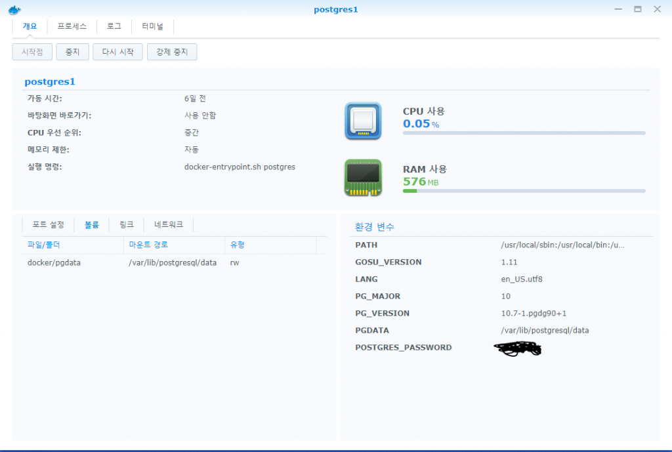The height and width of the screenshot is (452, 672).
Task: Click the RAM usage progress bar
Action: pyautogui.click(x=524, y=191)
